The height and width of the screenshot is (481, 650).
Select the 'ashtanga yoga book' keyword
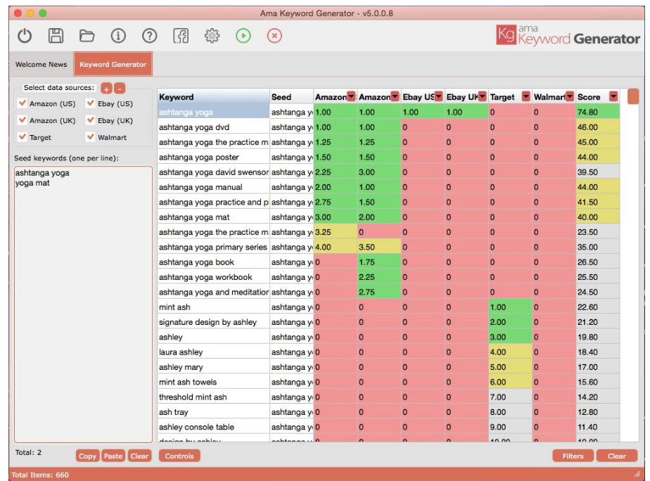[x=213, y=262]
